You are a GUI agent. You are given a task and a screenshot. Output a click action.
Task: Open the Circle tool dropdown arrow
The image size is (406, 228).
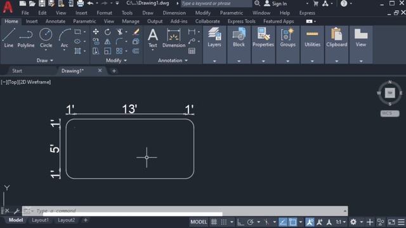pos(46,50)
